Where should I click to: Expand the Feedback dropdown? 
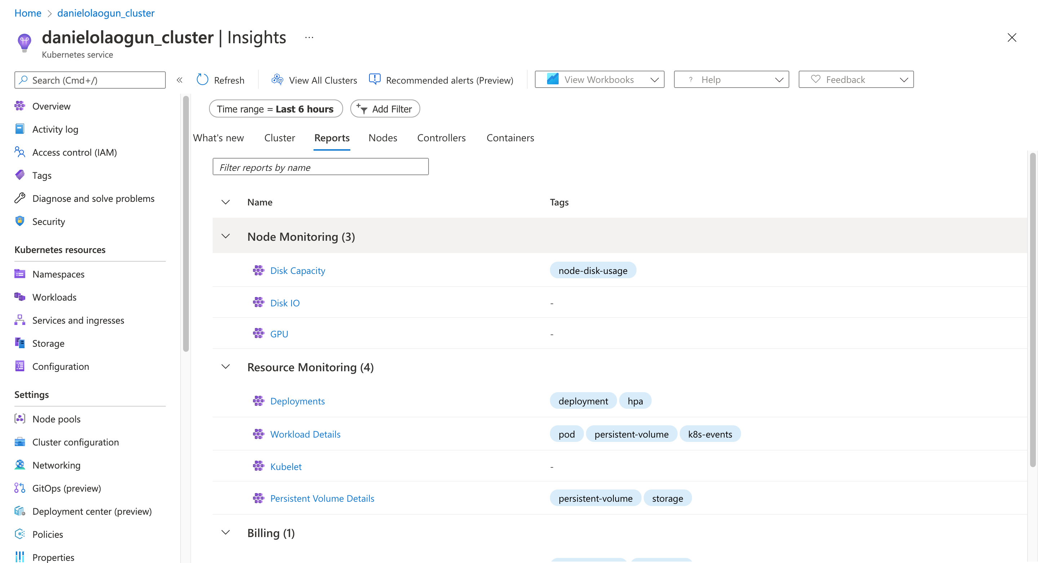coord(856,79)
